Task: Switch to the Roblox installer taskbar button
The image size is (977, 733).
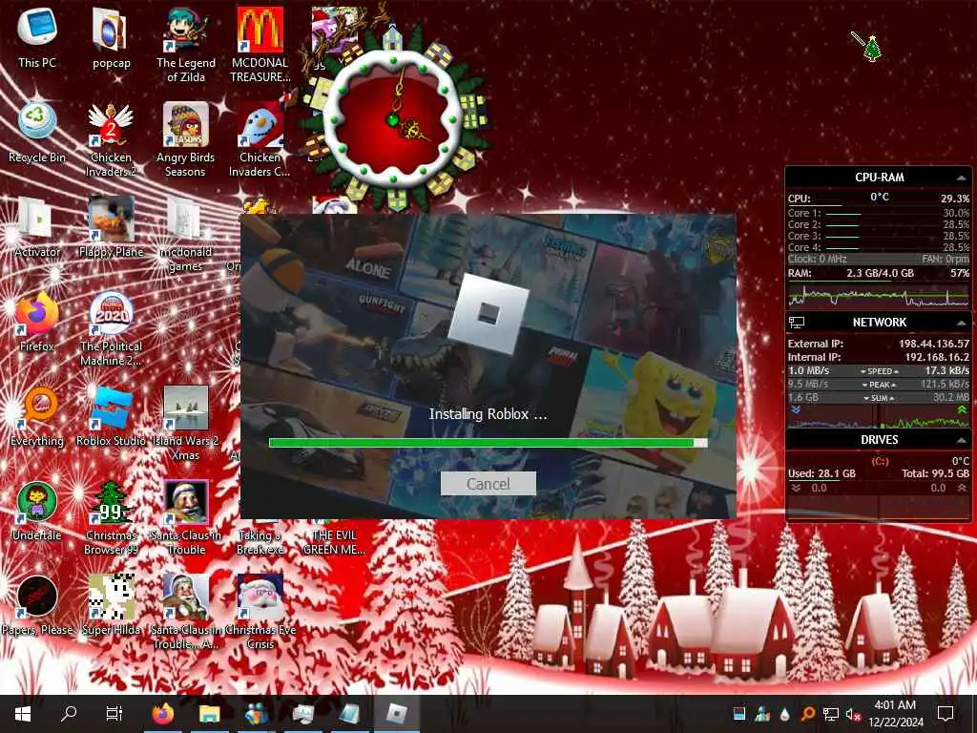Action: [397, 714]
